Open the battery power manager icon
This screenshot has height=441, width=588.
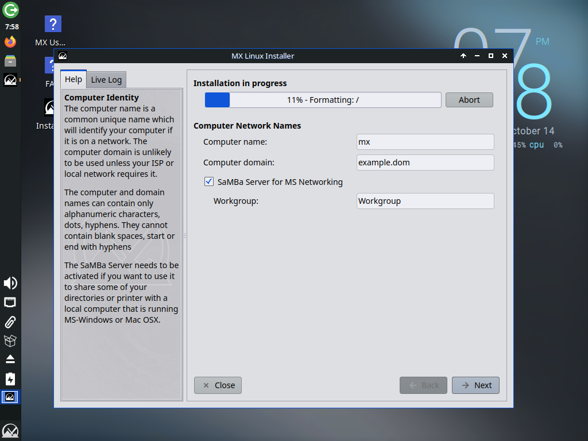click(x=10, y=379)
